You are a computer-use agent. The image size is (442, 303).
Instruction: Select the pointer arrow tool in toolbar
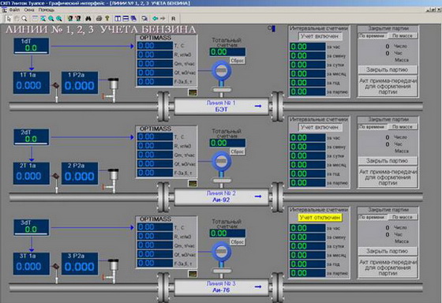point(9,19)
